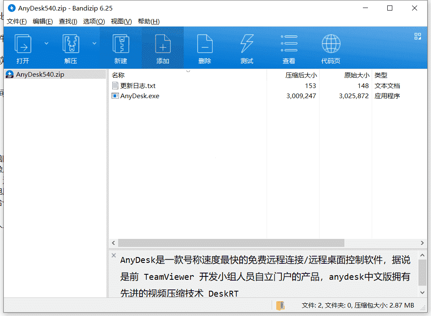This screenshot has width=431, height=316.
Task: Expand the 打开 dropdown arrow
Action: pyautogui.click(x=46, y=43)
